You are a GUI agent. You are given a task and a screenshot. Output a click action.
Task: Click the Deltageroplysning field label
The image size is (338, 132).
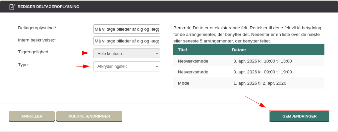click(36, 28)
